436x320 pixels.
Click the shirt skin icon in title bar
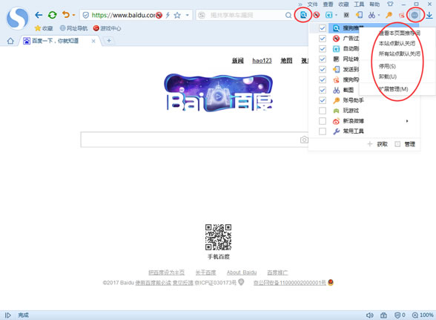click(x=390, y=4)
